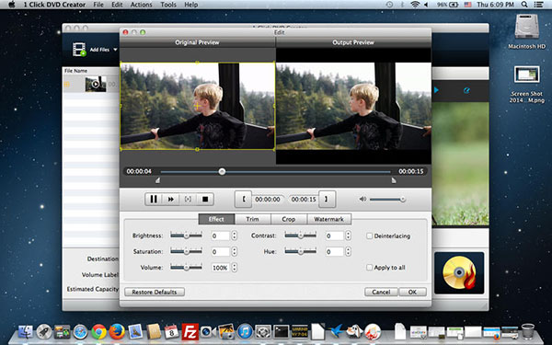Open iTunes from the dock
This screenshot has height=345, width=552.
[x=245, y=331]
